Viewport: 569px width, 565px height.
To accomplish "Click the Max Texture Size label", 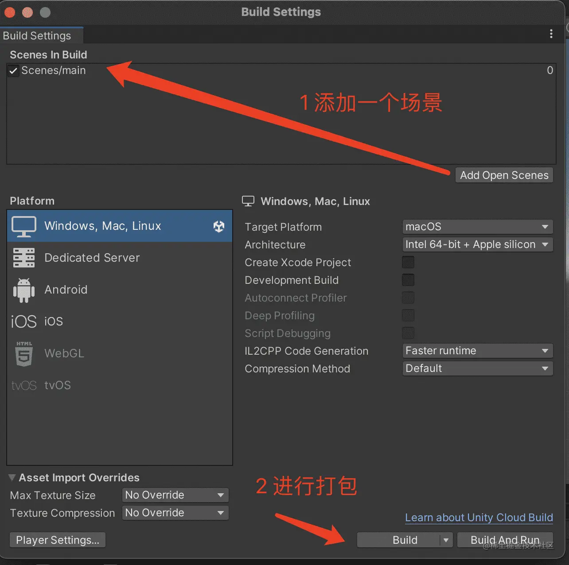I will [x=53, y=495].
